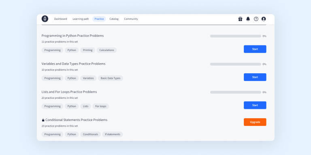Open Conditional Statements Practice Problems title
This screenshot has height=155, width=311.
77,120
